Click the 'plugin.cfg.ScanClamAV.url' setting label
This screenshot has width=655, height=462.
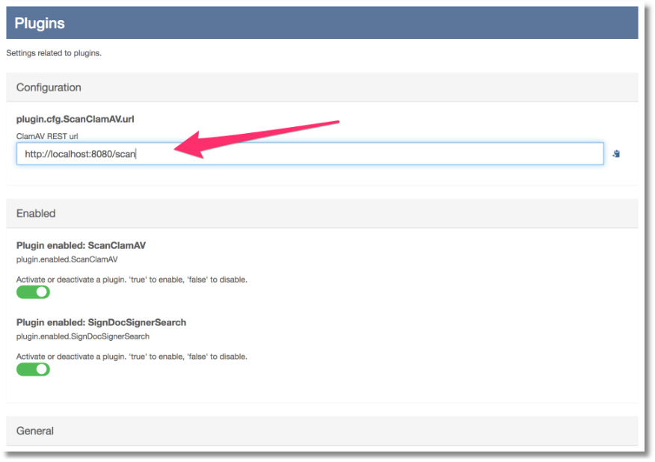(x=75, y=119)
